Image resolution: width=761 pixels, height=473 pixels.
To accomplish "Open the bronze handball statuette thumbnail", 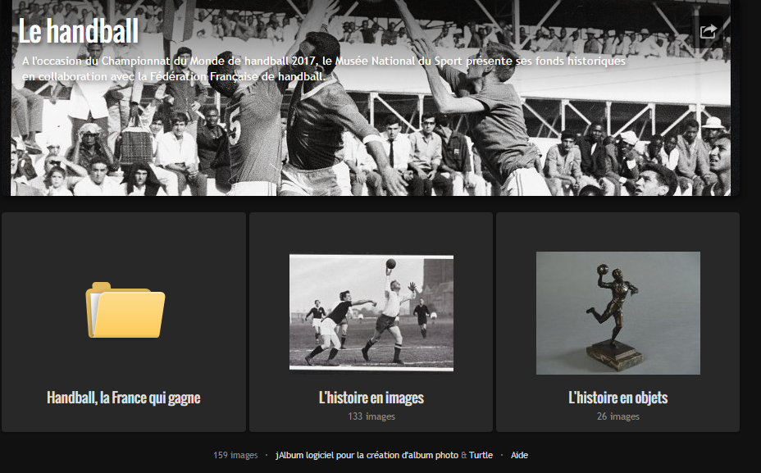I will point(617,313).
